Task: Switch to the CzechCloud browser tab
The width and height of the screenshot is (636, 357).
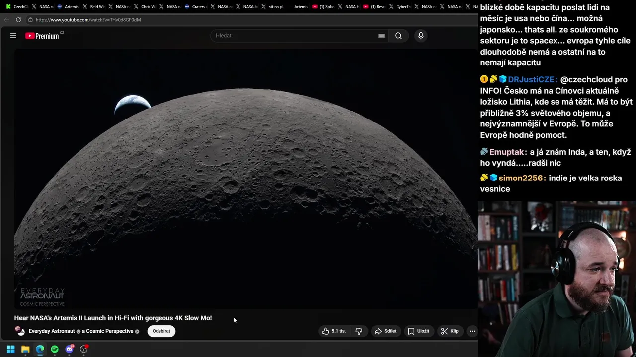Action: click(x=18, y=7)
